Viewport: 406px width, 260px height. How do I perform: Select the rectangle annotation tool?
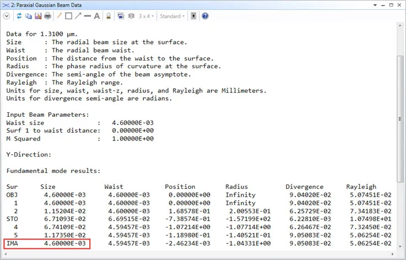click(x=68, y=16)
